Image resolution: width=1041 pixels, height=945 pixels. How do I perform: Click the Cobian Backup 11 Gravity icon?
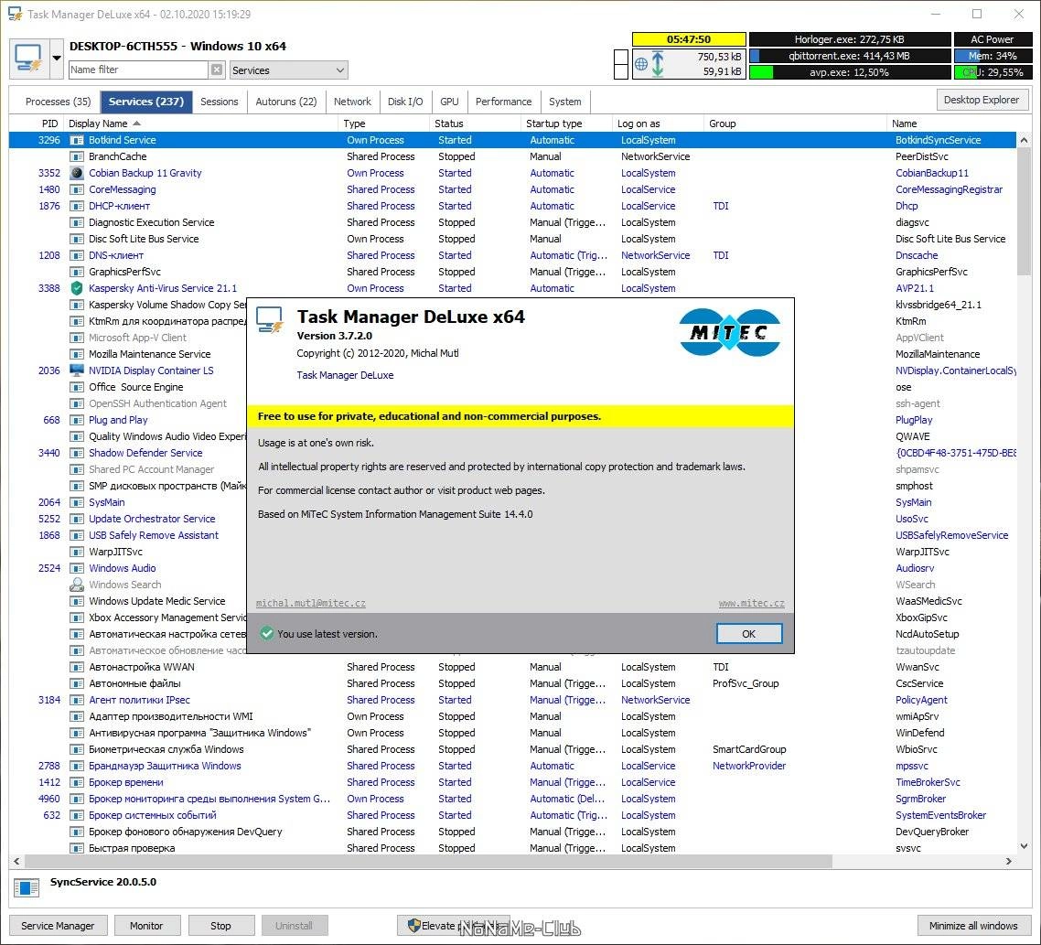77,173
